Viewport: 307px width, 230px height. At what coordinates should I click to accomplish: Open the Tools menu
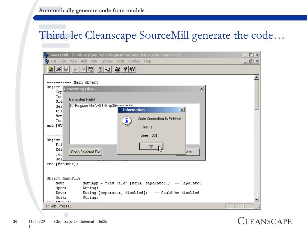[x=121, y=61]
